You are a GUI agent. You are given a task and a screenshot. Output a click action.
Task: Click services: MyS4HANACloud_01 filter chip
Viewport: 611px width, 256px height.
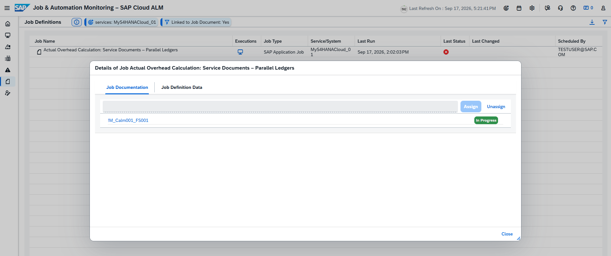(x=122, y=22)
